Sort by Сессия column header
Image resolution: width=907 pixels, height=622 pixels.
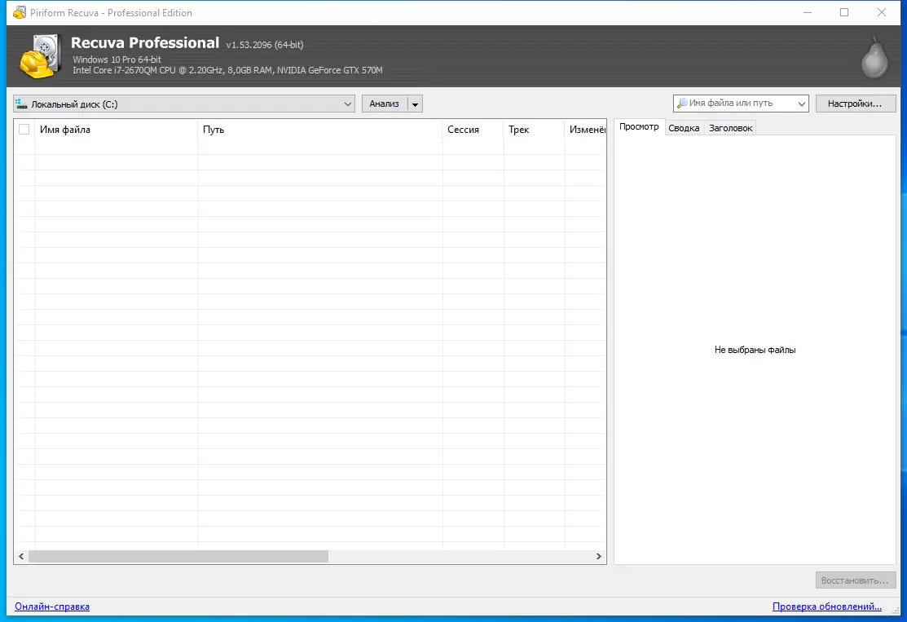coord(473,130)
